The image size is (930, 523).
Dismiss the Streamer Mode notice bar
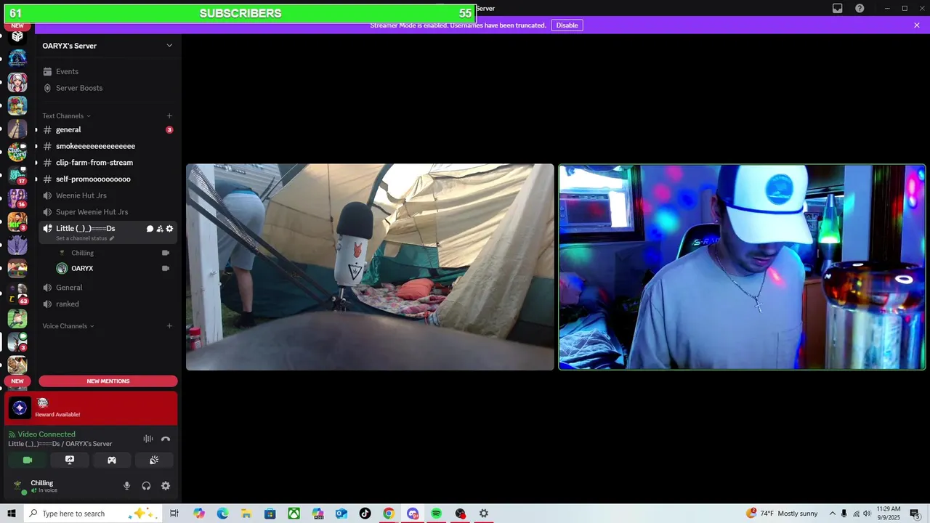[917, 25]
